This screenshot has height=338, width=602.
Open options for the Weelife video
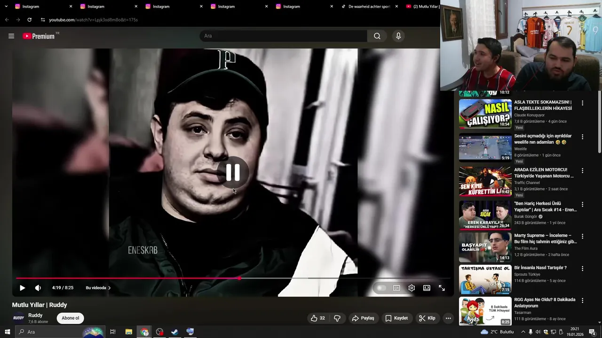pos(582,137)
